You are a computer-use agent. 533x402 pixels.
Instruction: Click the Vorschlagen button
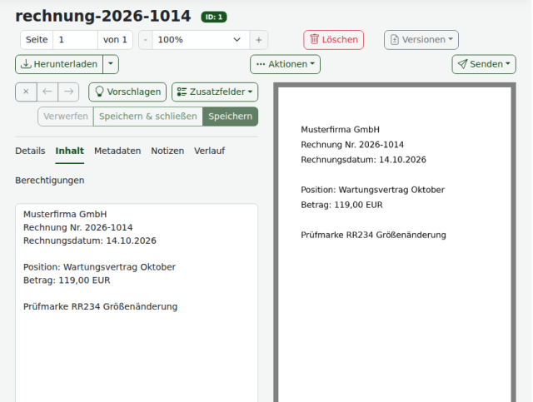(x=127, y=92)
